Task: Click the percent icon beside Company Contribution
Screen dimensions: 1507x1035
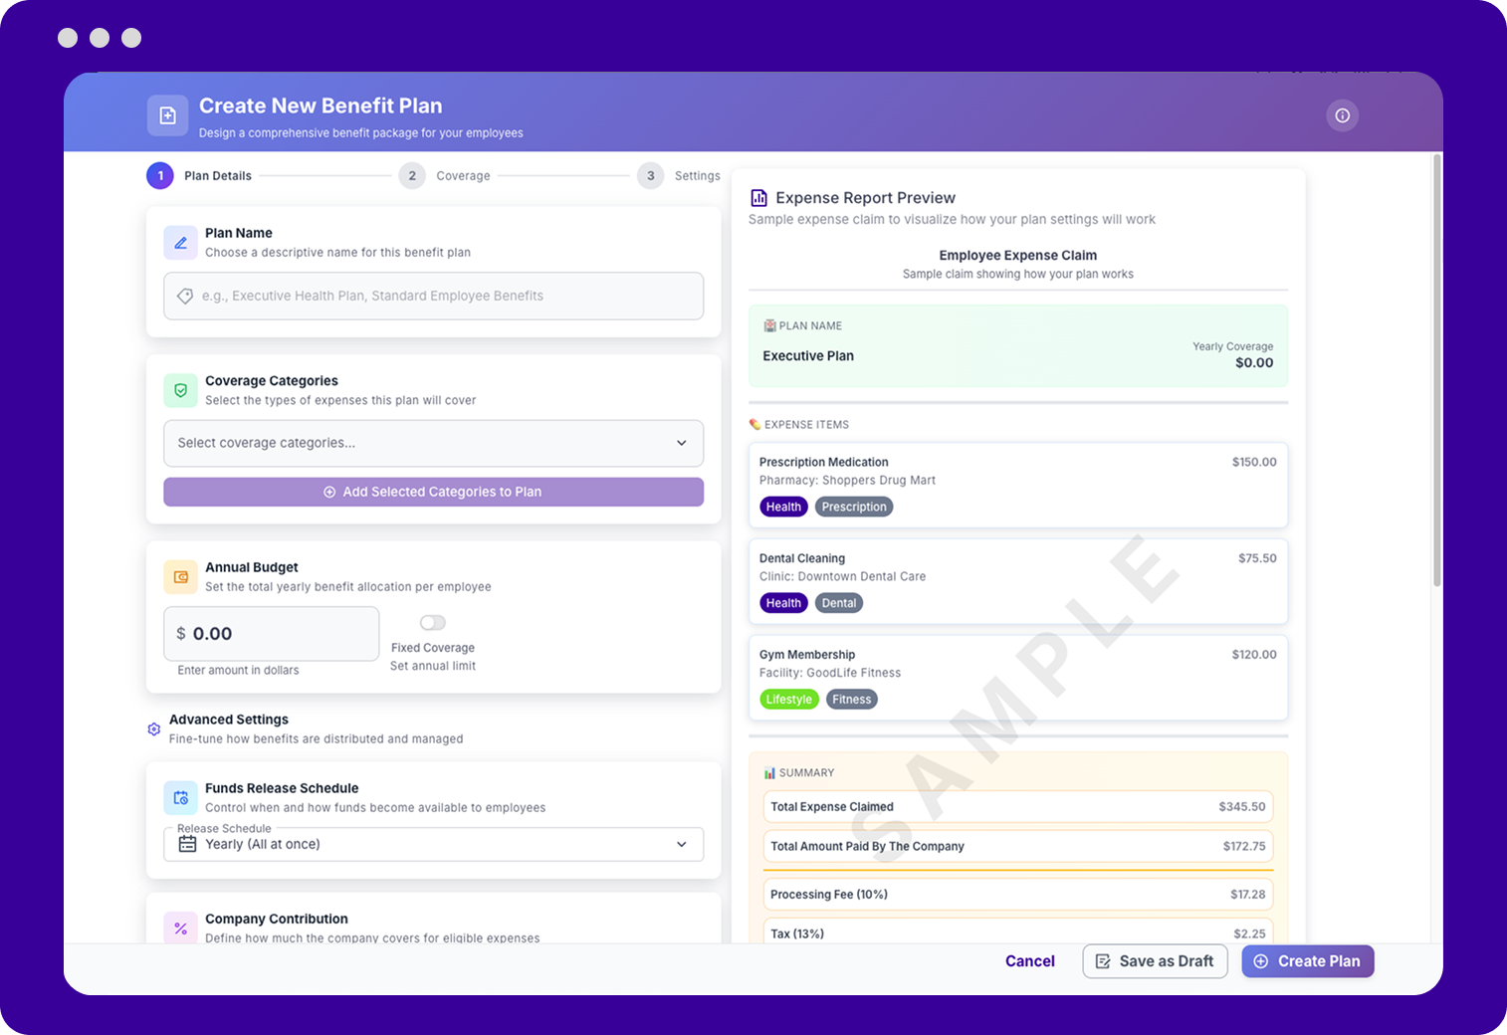Action: click(x=180, y=928)
